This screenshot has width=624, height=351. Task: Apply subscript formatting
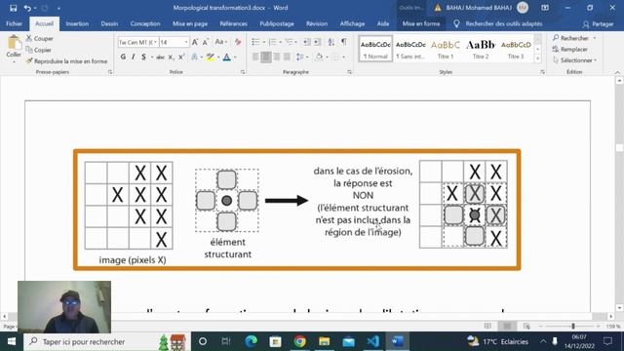pos(171,58)
